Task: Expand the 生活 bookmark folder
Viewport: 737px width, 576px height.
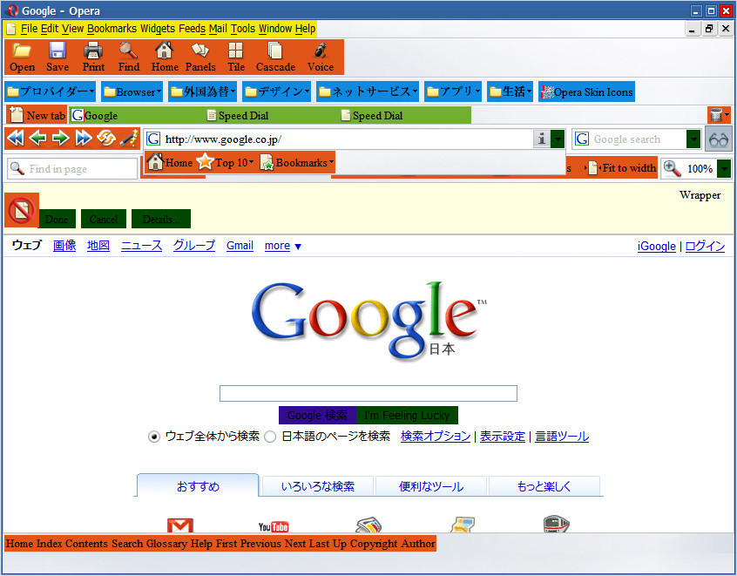Action: (x=510, y=92)
